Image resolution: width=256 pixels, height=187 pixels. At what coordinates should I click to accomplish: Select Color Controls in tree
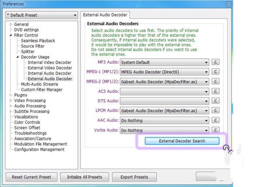27,122
